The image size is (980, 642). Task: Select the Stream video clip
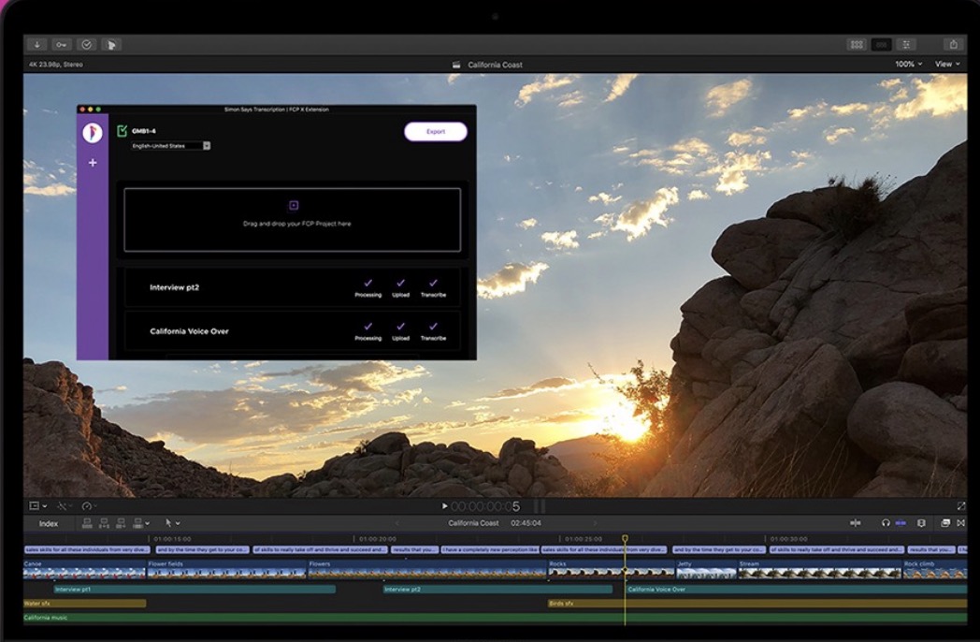click(819, 569)
